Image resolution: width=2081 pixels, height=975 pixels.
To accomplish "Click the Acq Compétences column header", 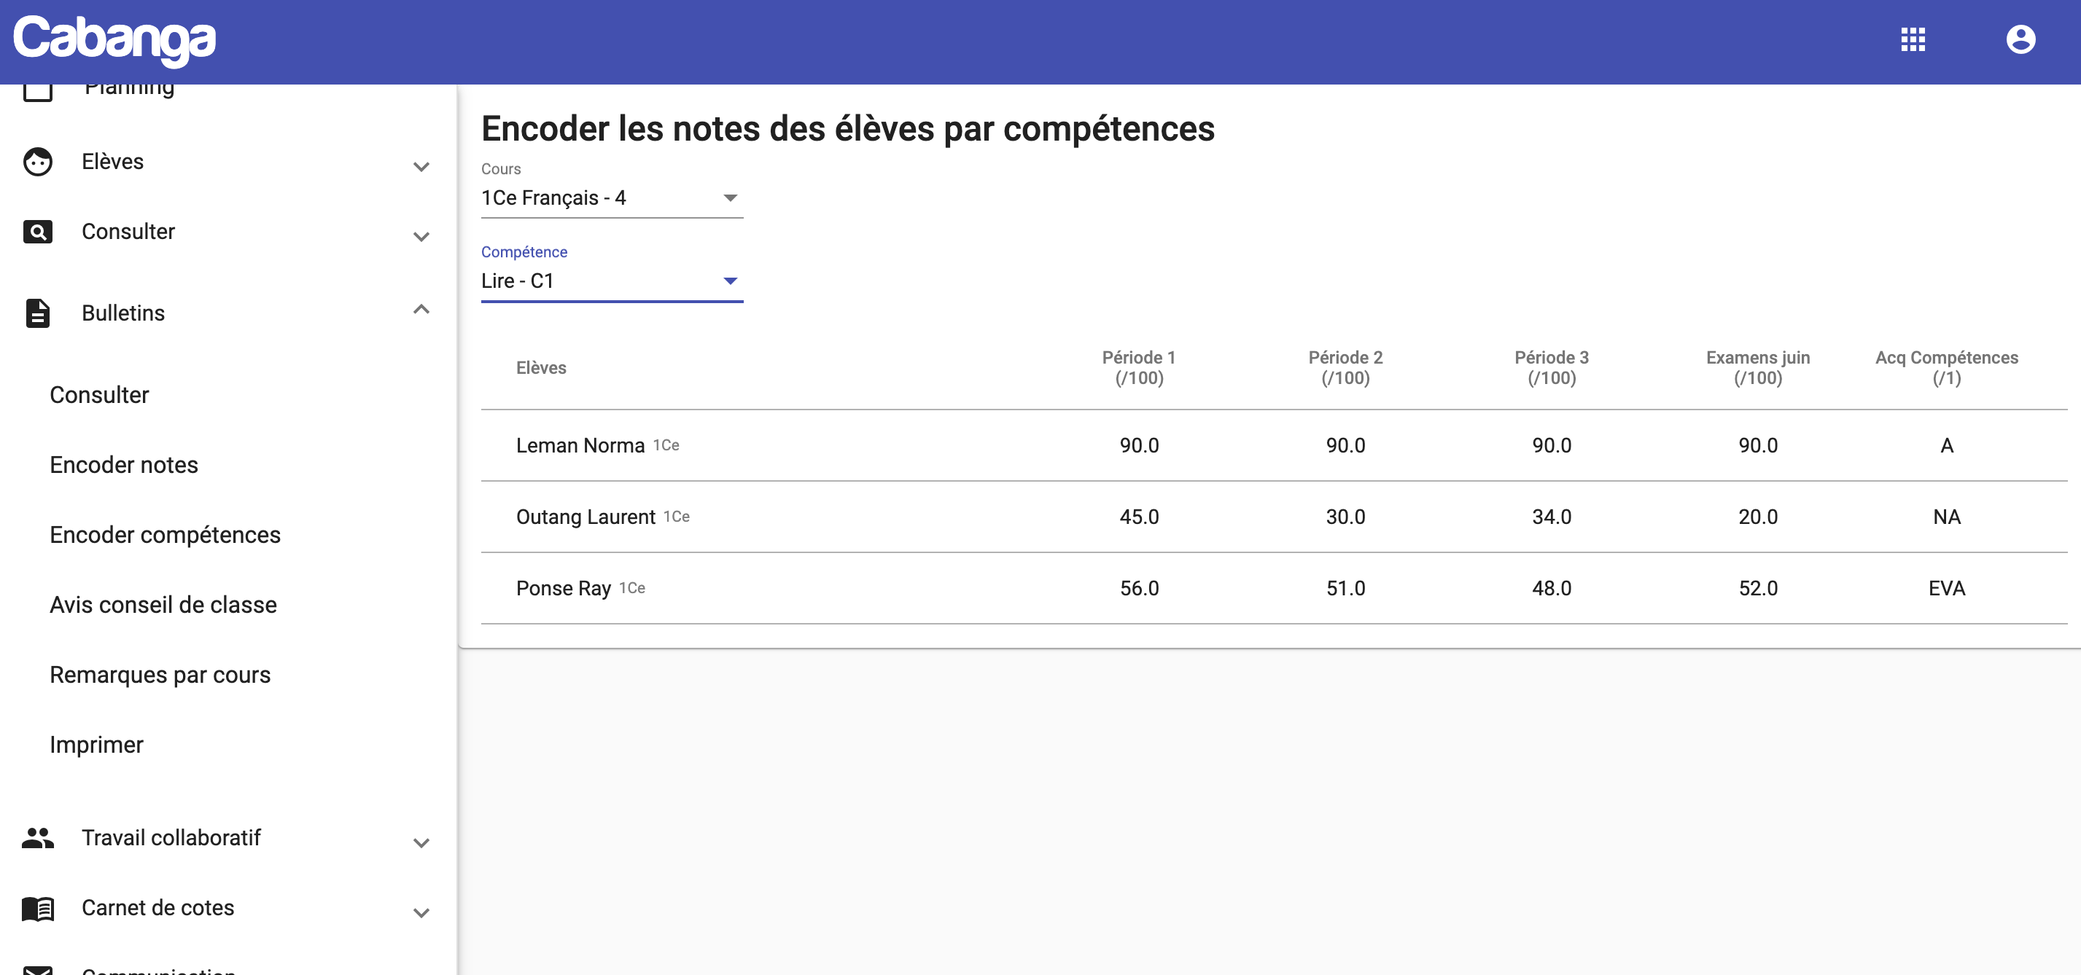I will point(1947,368).
